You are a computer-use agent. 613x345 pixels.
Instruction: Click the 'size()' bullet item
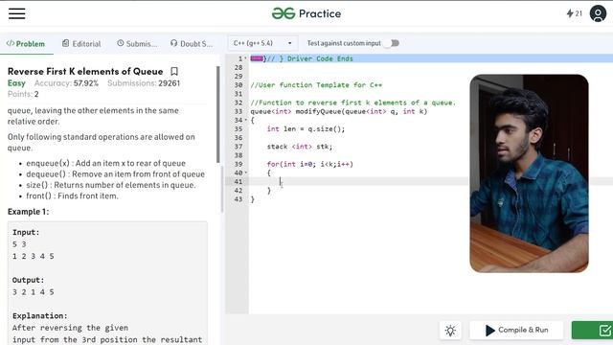111,185
